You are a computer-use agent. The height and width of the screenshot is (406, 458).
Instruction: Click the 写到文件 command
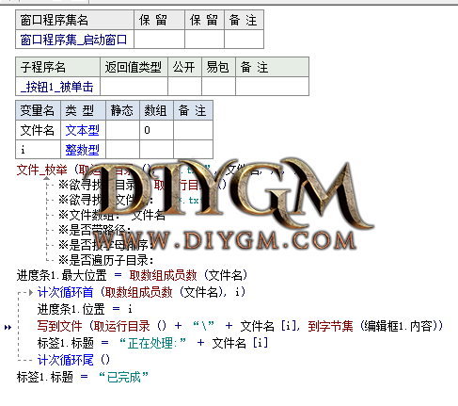click(59, 326)
